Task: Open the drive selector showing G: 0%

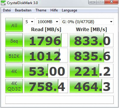Action: (x=87, y=22)
